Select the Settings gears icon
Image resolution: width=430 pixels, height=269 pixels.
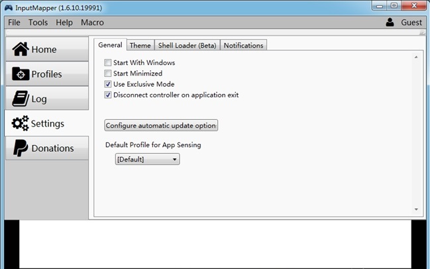(x=20, y=123)
